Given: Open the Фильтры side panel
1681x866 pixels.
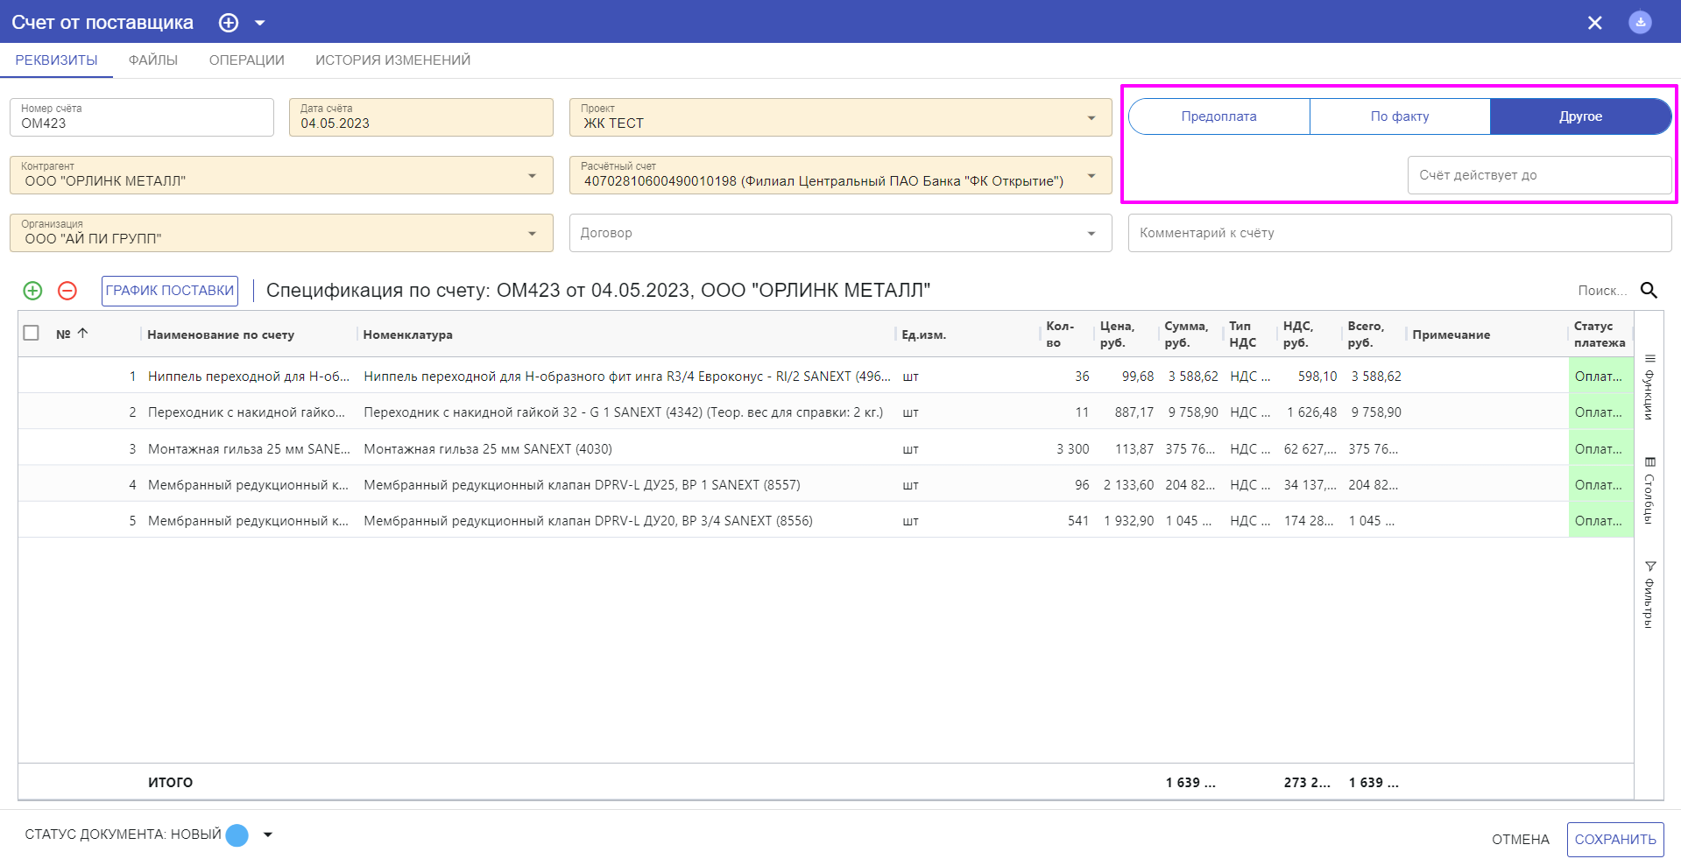Looking at the screenshot, I should (x=1649, y=595).
